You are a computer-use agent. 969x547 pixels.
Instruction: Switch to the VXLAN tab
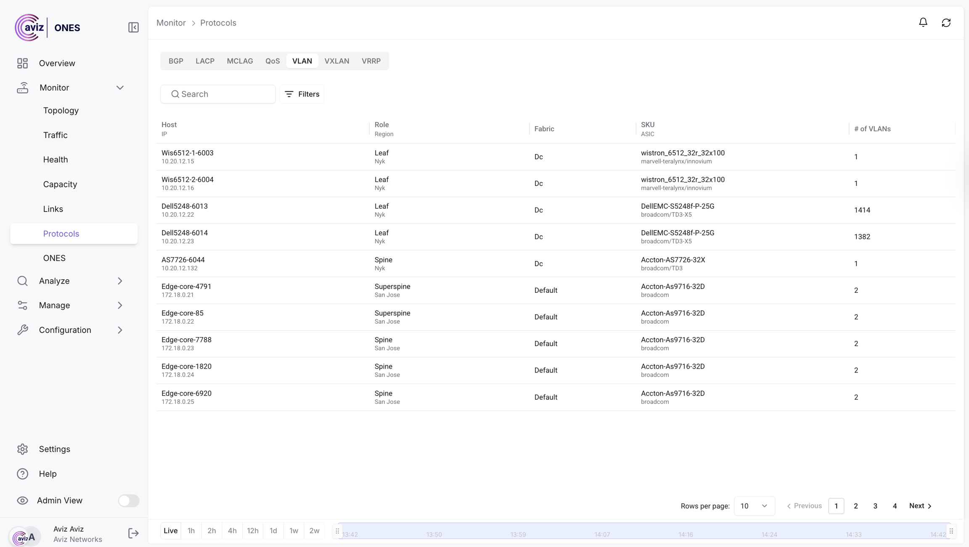click(336, 61)
